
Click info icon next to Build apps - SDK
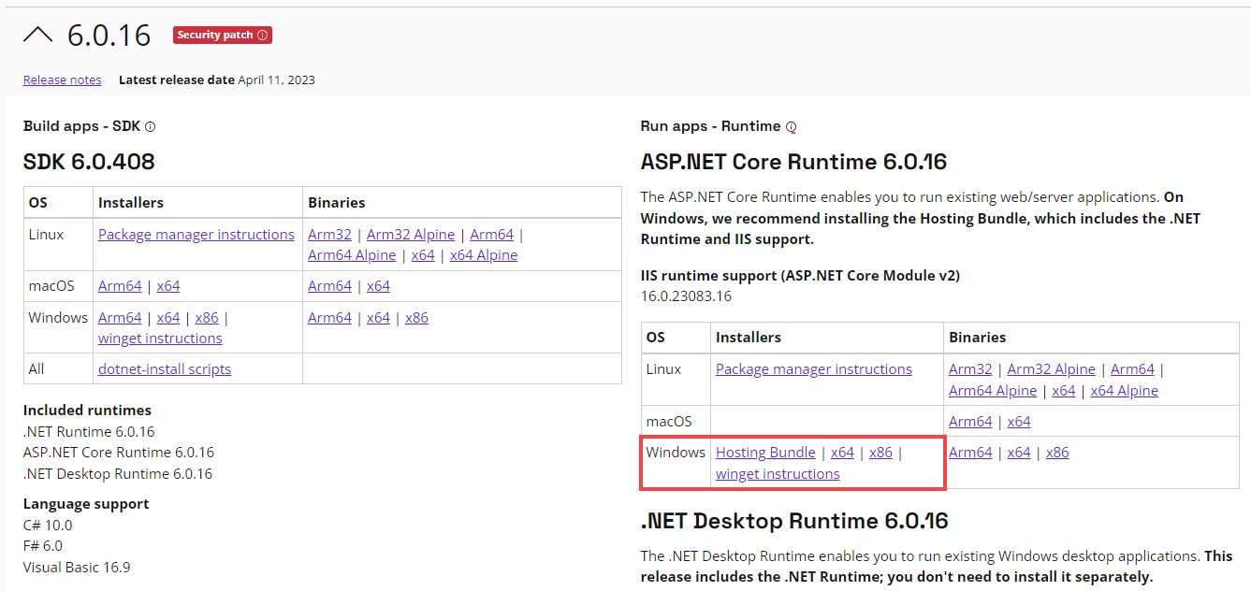[x=150, y=126]
